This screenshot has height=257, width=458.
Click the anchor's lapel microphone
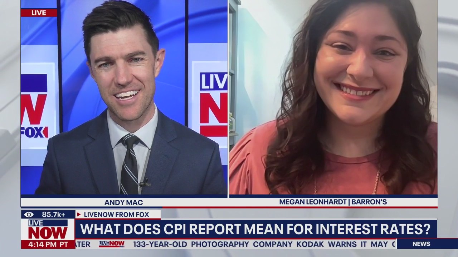[x=145, y=184]
